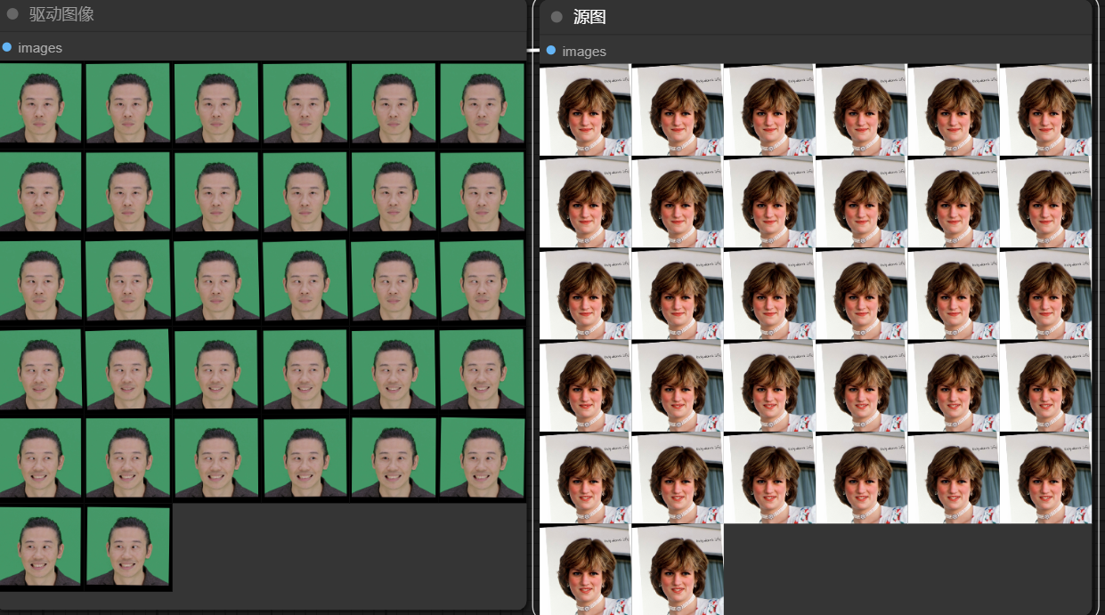Click the images input port on 驱动图像 node
The width and height of the screenshot is (1105, 615).
coord(7,47)
